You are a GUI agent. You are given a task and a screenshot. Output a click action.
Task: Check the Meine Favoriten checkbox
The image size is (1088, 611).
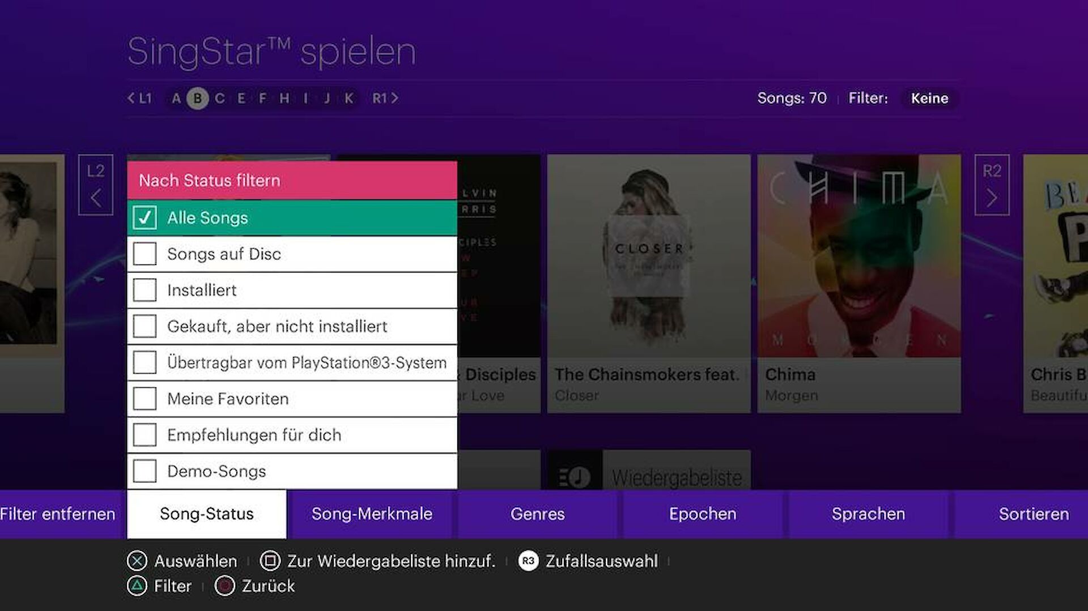(145, 399)
